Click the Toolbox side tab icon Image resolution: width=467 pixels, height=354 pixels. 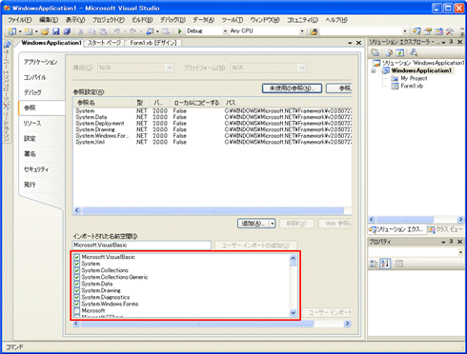7,106
